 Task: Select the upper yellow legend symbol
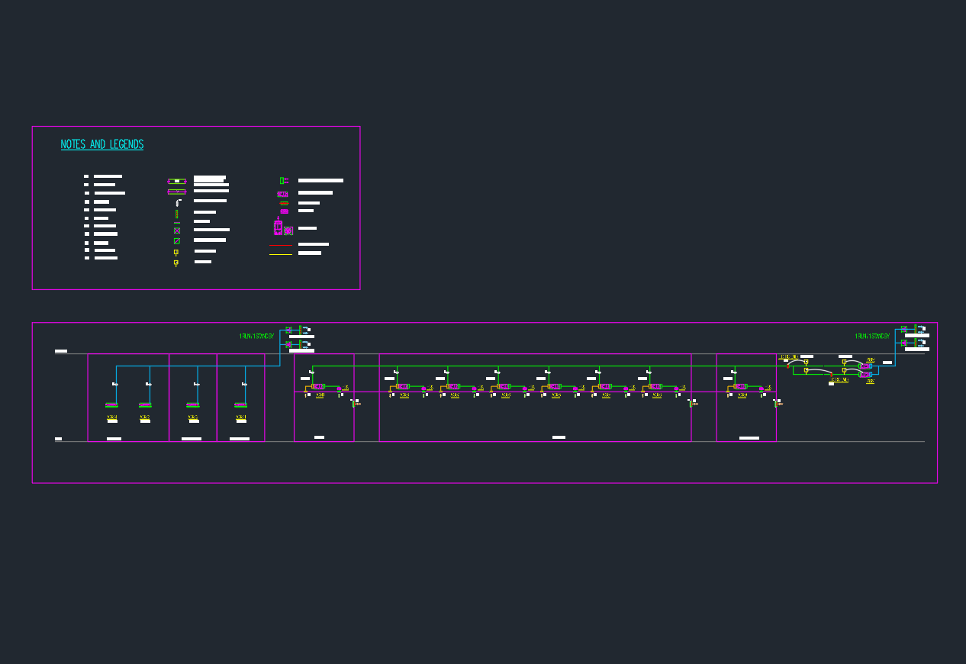tap(176, 252)
